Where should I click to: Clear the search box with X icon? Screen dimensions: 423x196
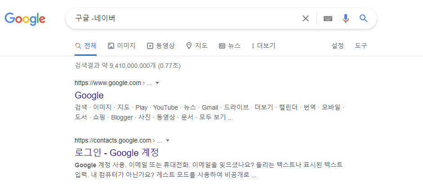(x=305, y=18)
